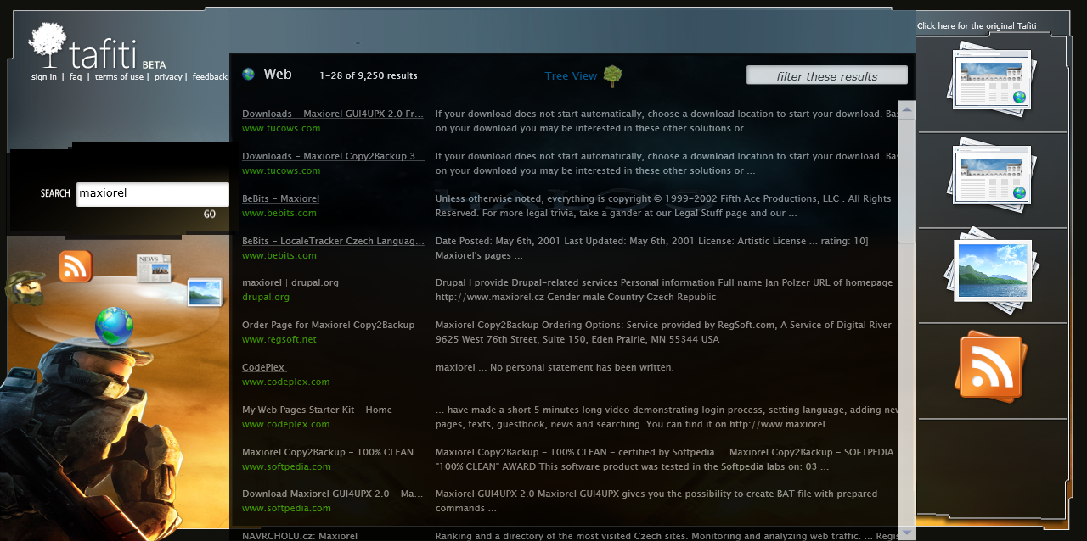Click www.softpedia.com URL under Download Maxiorel GUI4UPX
This screenshot has height=541, width=1087.
[x=286, y=509]
